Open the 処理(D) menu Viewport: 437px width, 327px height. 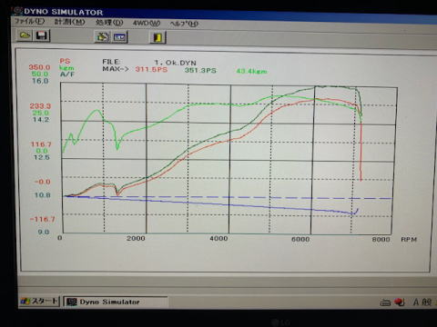point(109,23)
